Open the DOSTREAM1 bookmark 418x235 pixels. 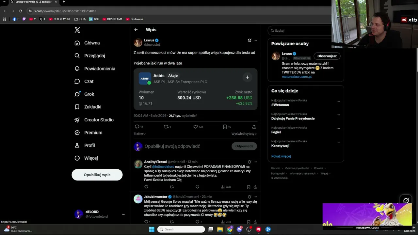tap(112, 19)
